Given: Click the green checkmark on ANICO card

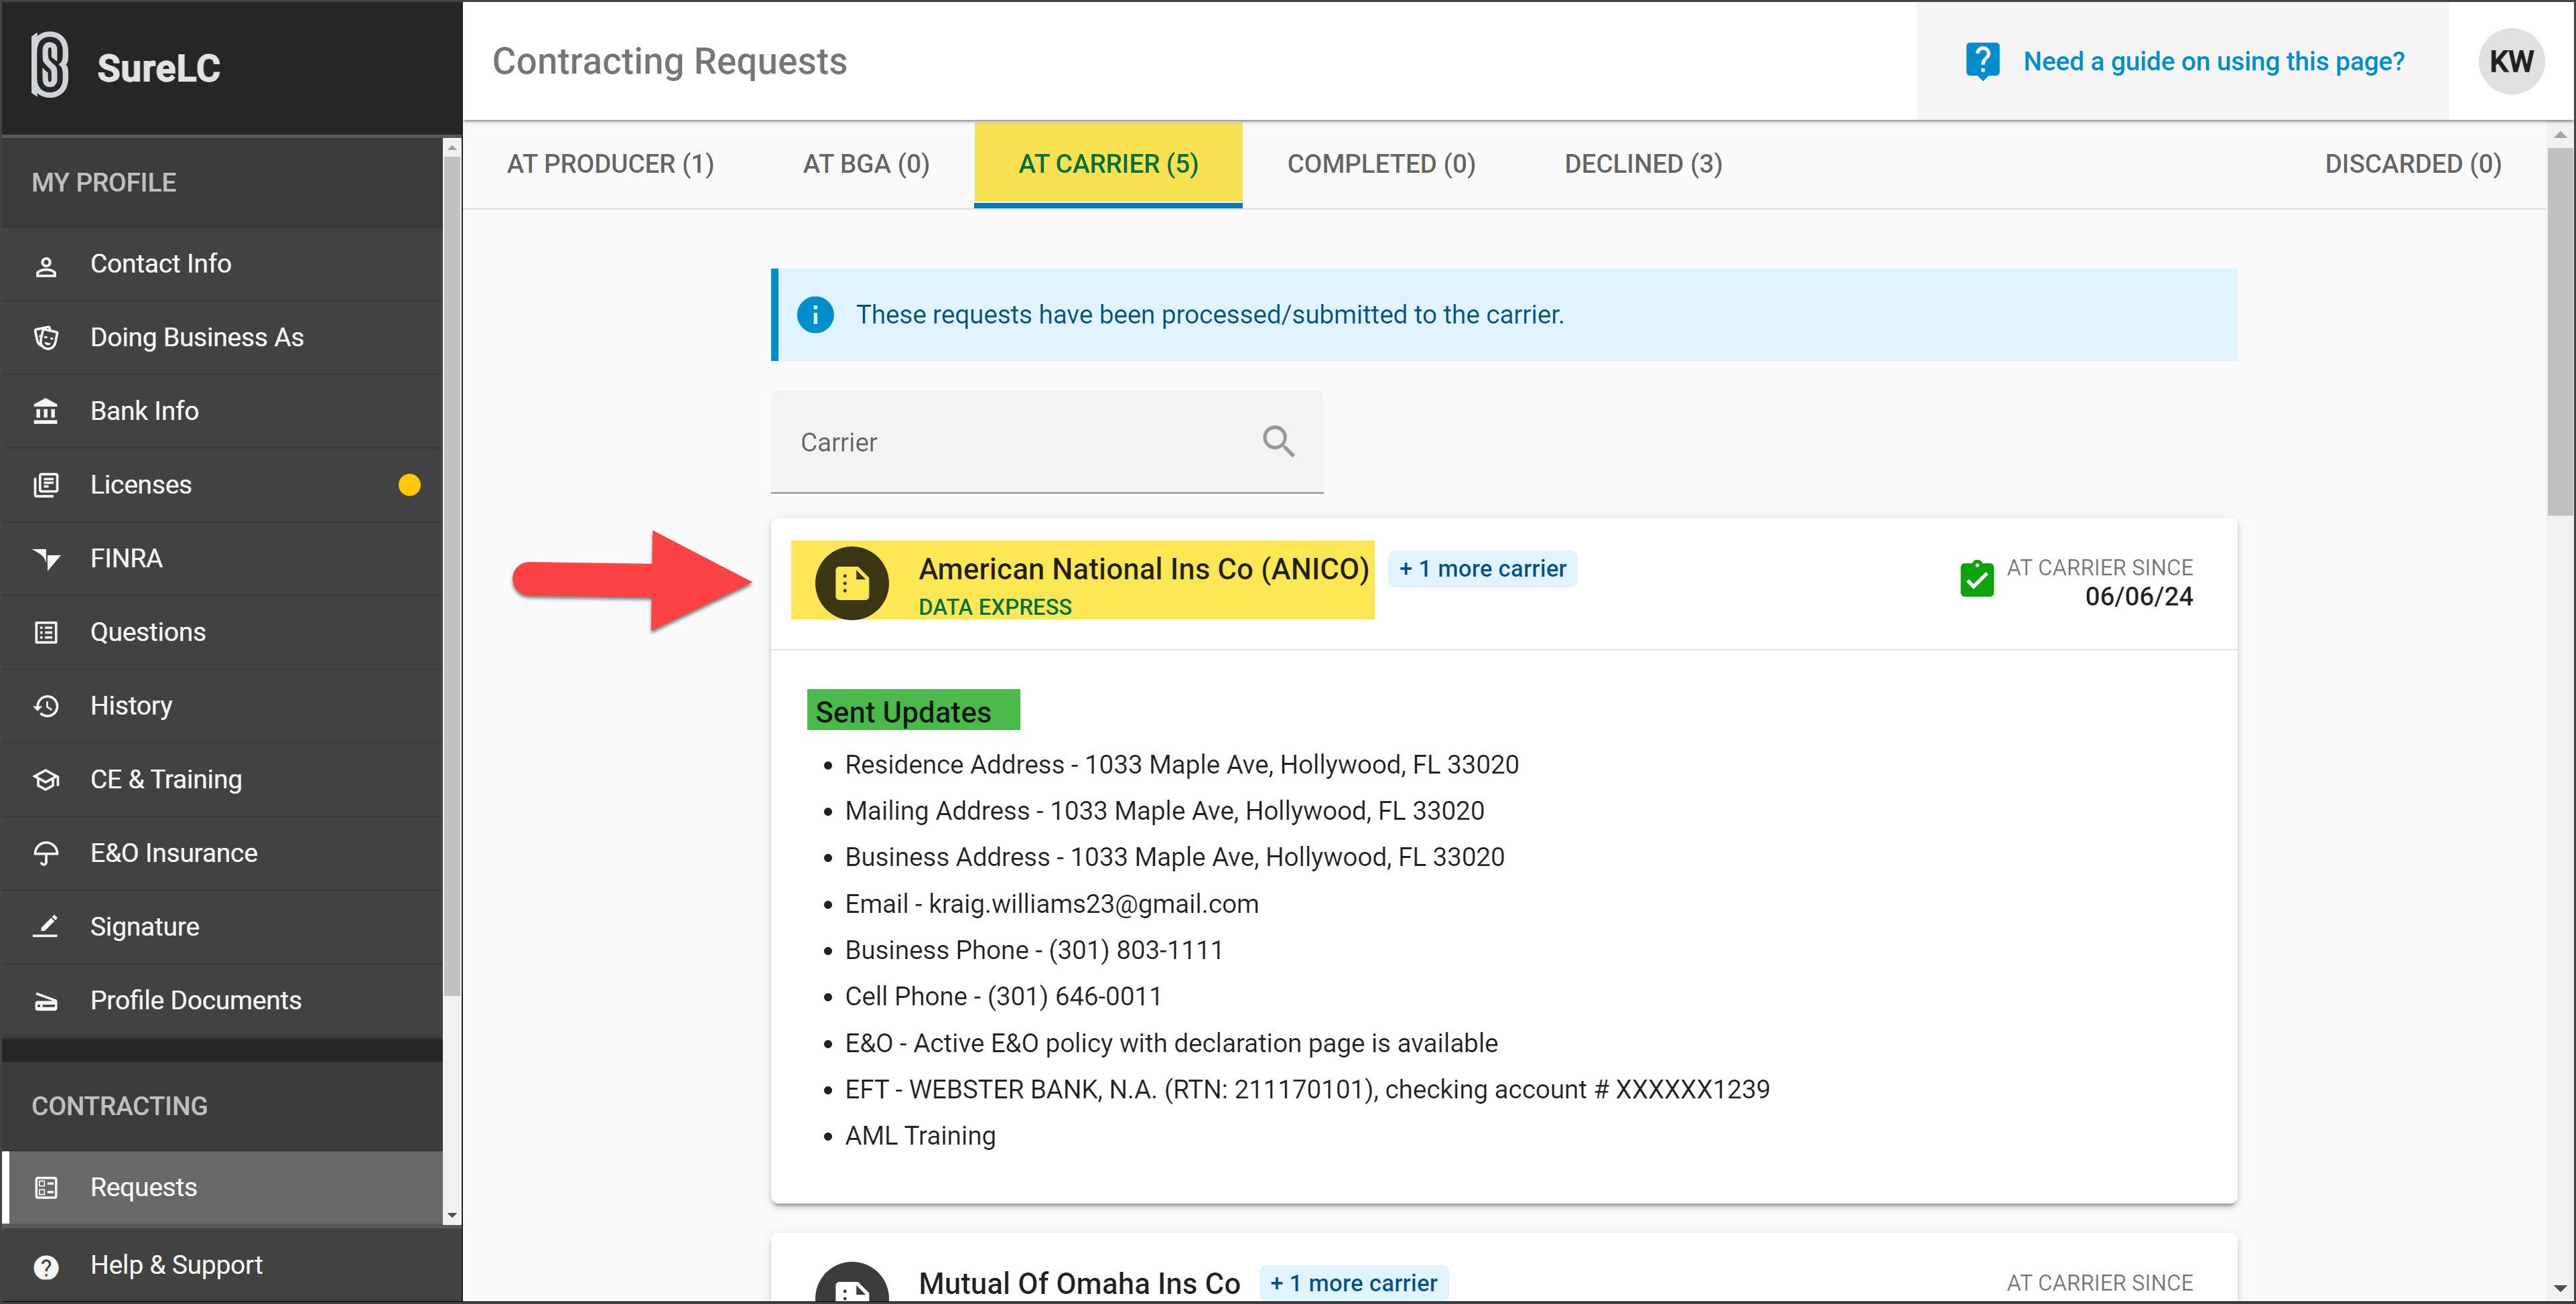Looking at the screenshot, I should [1975, 578].
